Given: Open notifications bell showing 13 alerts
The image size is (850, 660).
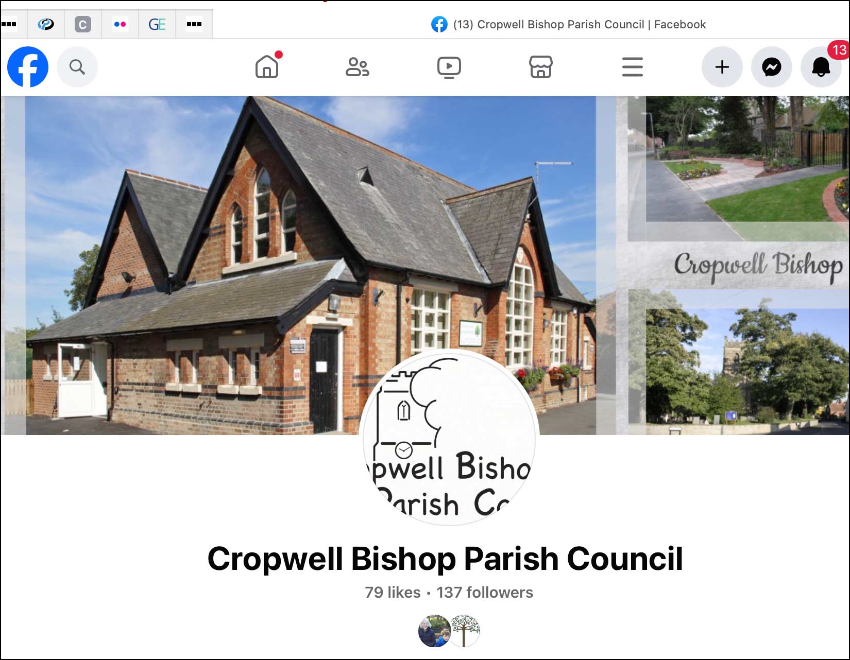Looking at the screenshot, I should (x=821, y=67).
